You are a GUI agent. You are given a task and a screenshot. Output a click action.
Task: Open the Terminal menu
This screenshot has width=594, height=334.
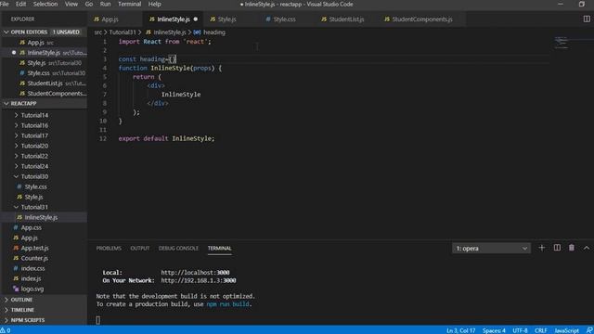[130, 4]
